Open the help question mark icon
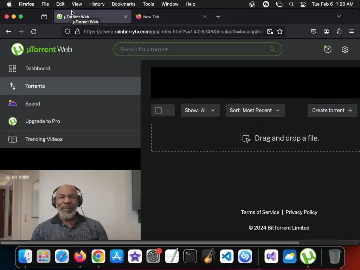Image resolution: width=360 pixels, height=270 pixels. (x=328, y=49)
